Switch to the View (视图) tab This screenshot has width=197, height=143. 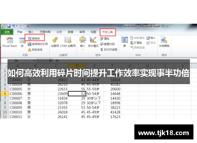[x=93, y=32]
